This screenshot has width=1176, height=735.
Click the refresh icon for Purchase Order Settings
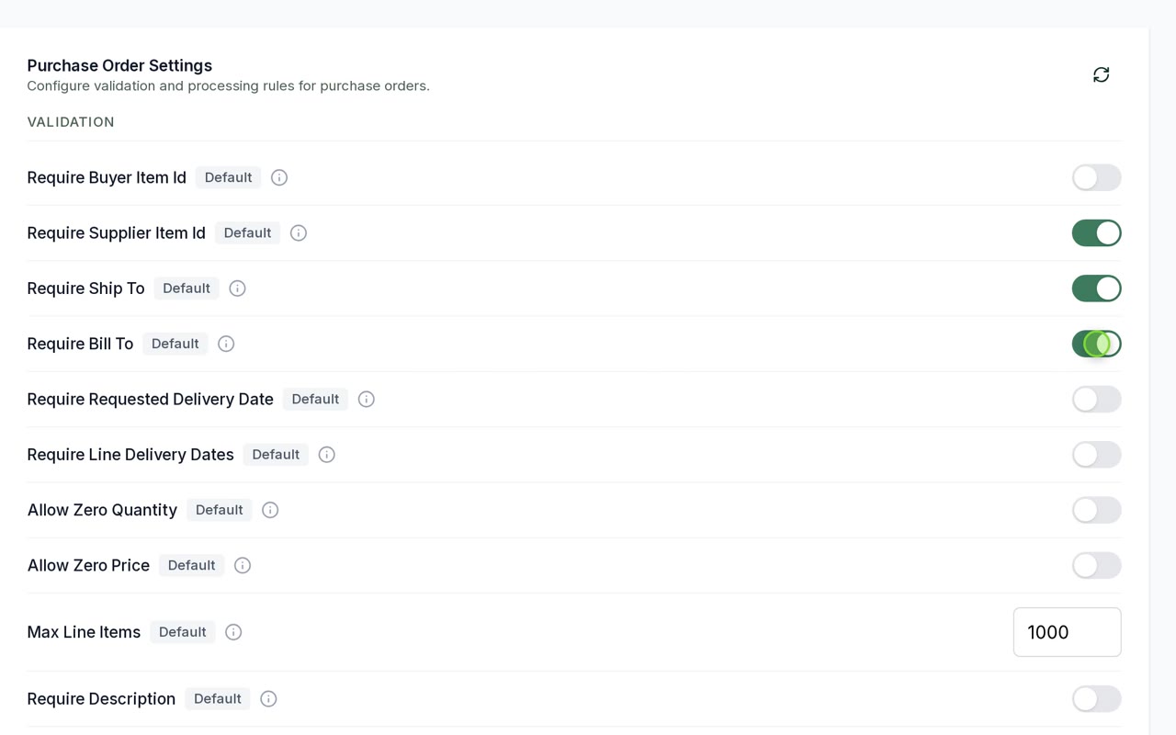1101,74
